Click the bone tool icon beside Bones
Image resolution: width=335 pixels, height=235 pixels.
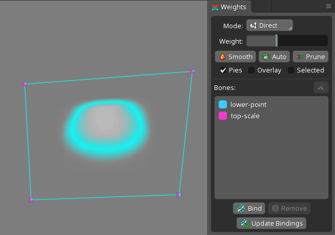pos(321,87)
